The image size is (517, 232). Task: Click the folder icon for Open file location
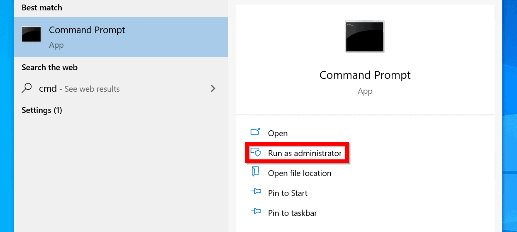coord(255,172)
